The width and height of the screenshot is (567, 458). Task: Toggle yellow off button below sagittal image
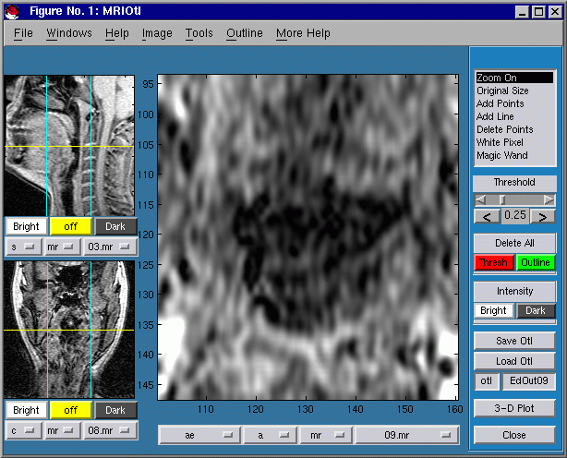tap(71, 226)
